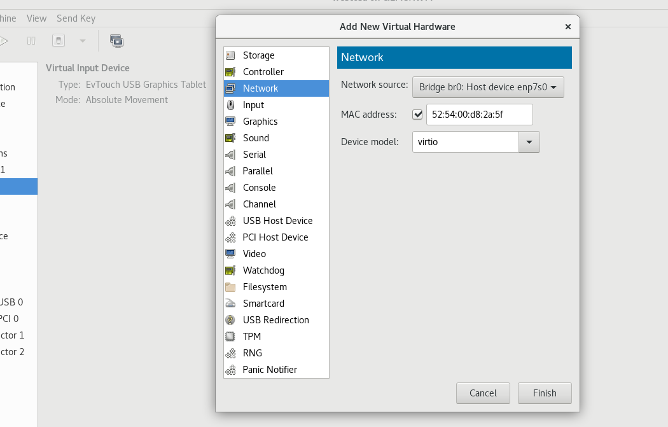Click the Graphics monitor icon
The width and height of the screenshot is (668, 427).
[x=230, y=122]
